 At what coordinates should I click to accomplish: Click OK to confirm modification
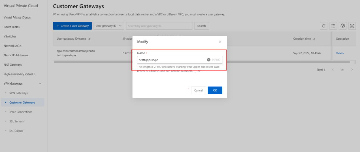215,90
